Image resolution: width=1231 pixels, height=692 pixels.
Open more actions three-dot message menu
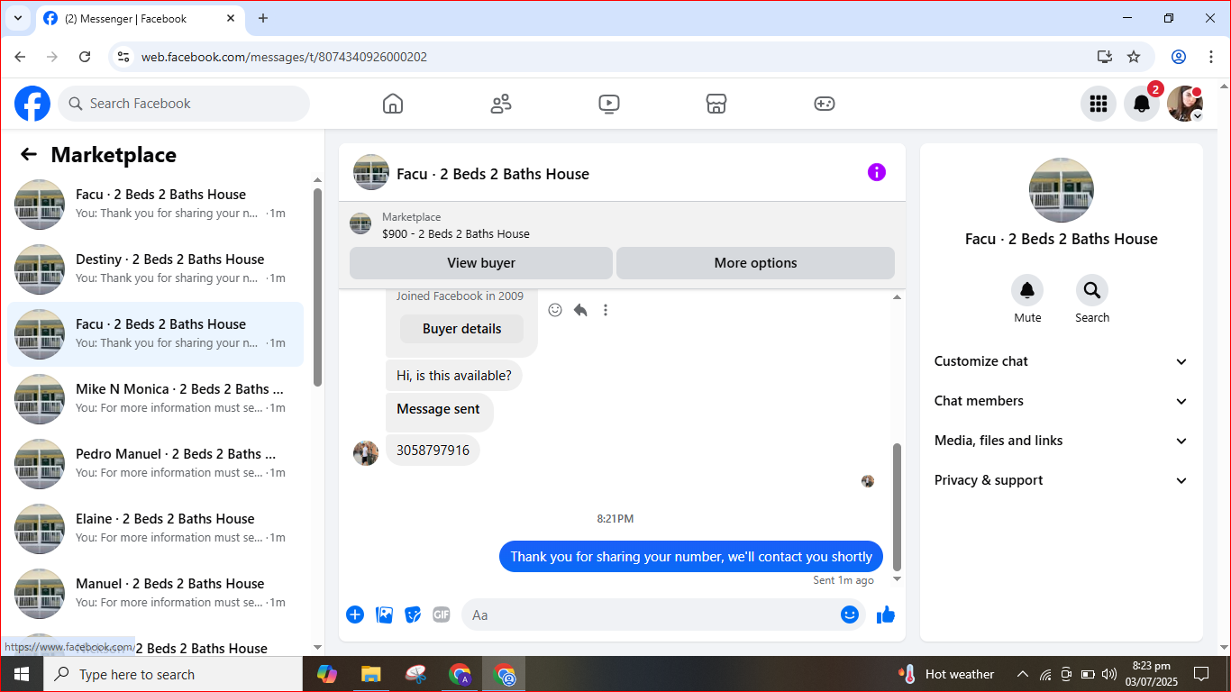click(606, 310)
